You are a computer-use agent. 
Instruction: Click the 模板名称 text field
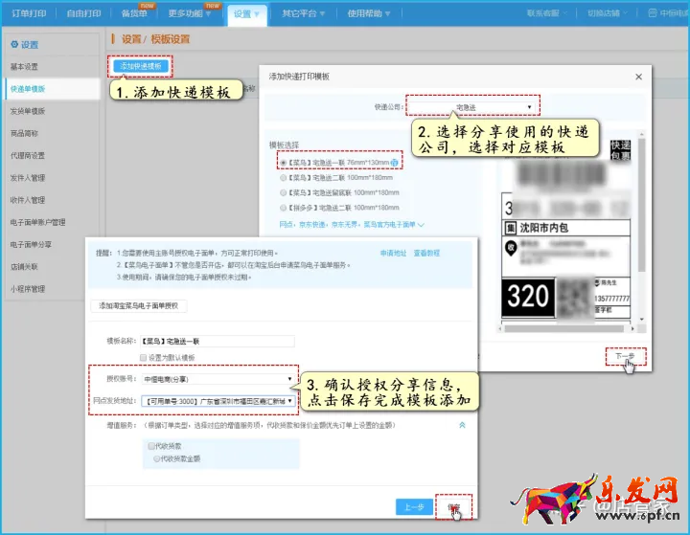tap(216, 341)
